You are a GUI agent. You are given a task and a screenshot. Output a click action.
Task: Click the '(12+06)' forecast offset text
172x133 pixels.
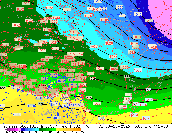pos(162,126)
